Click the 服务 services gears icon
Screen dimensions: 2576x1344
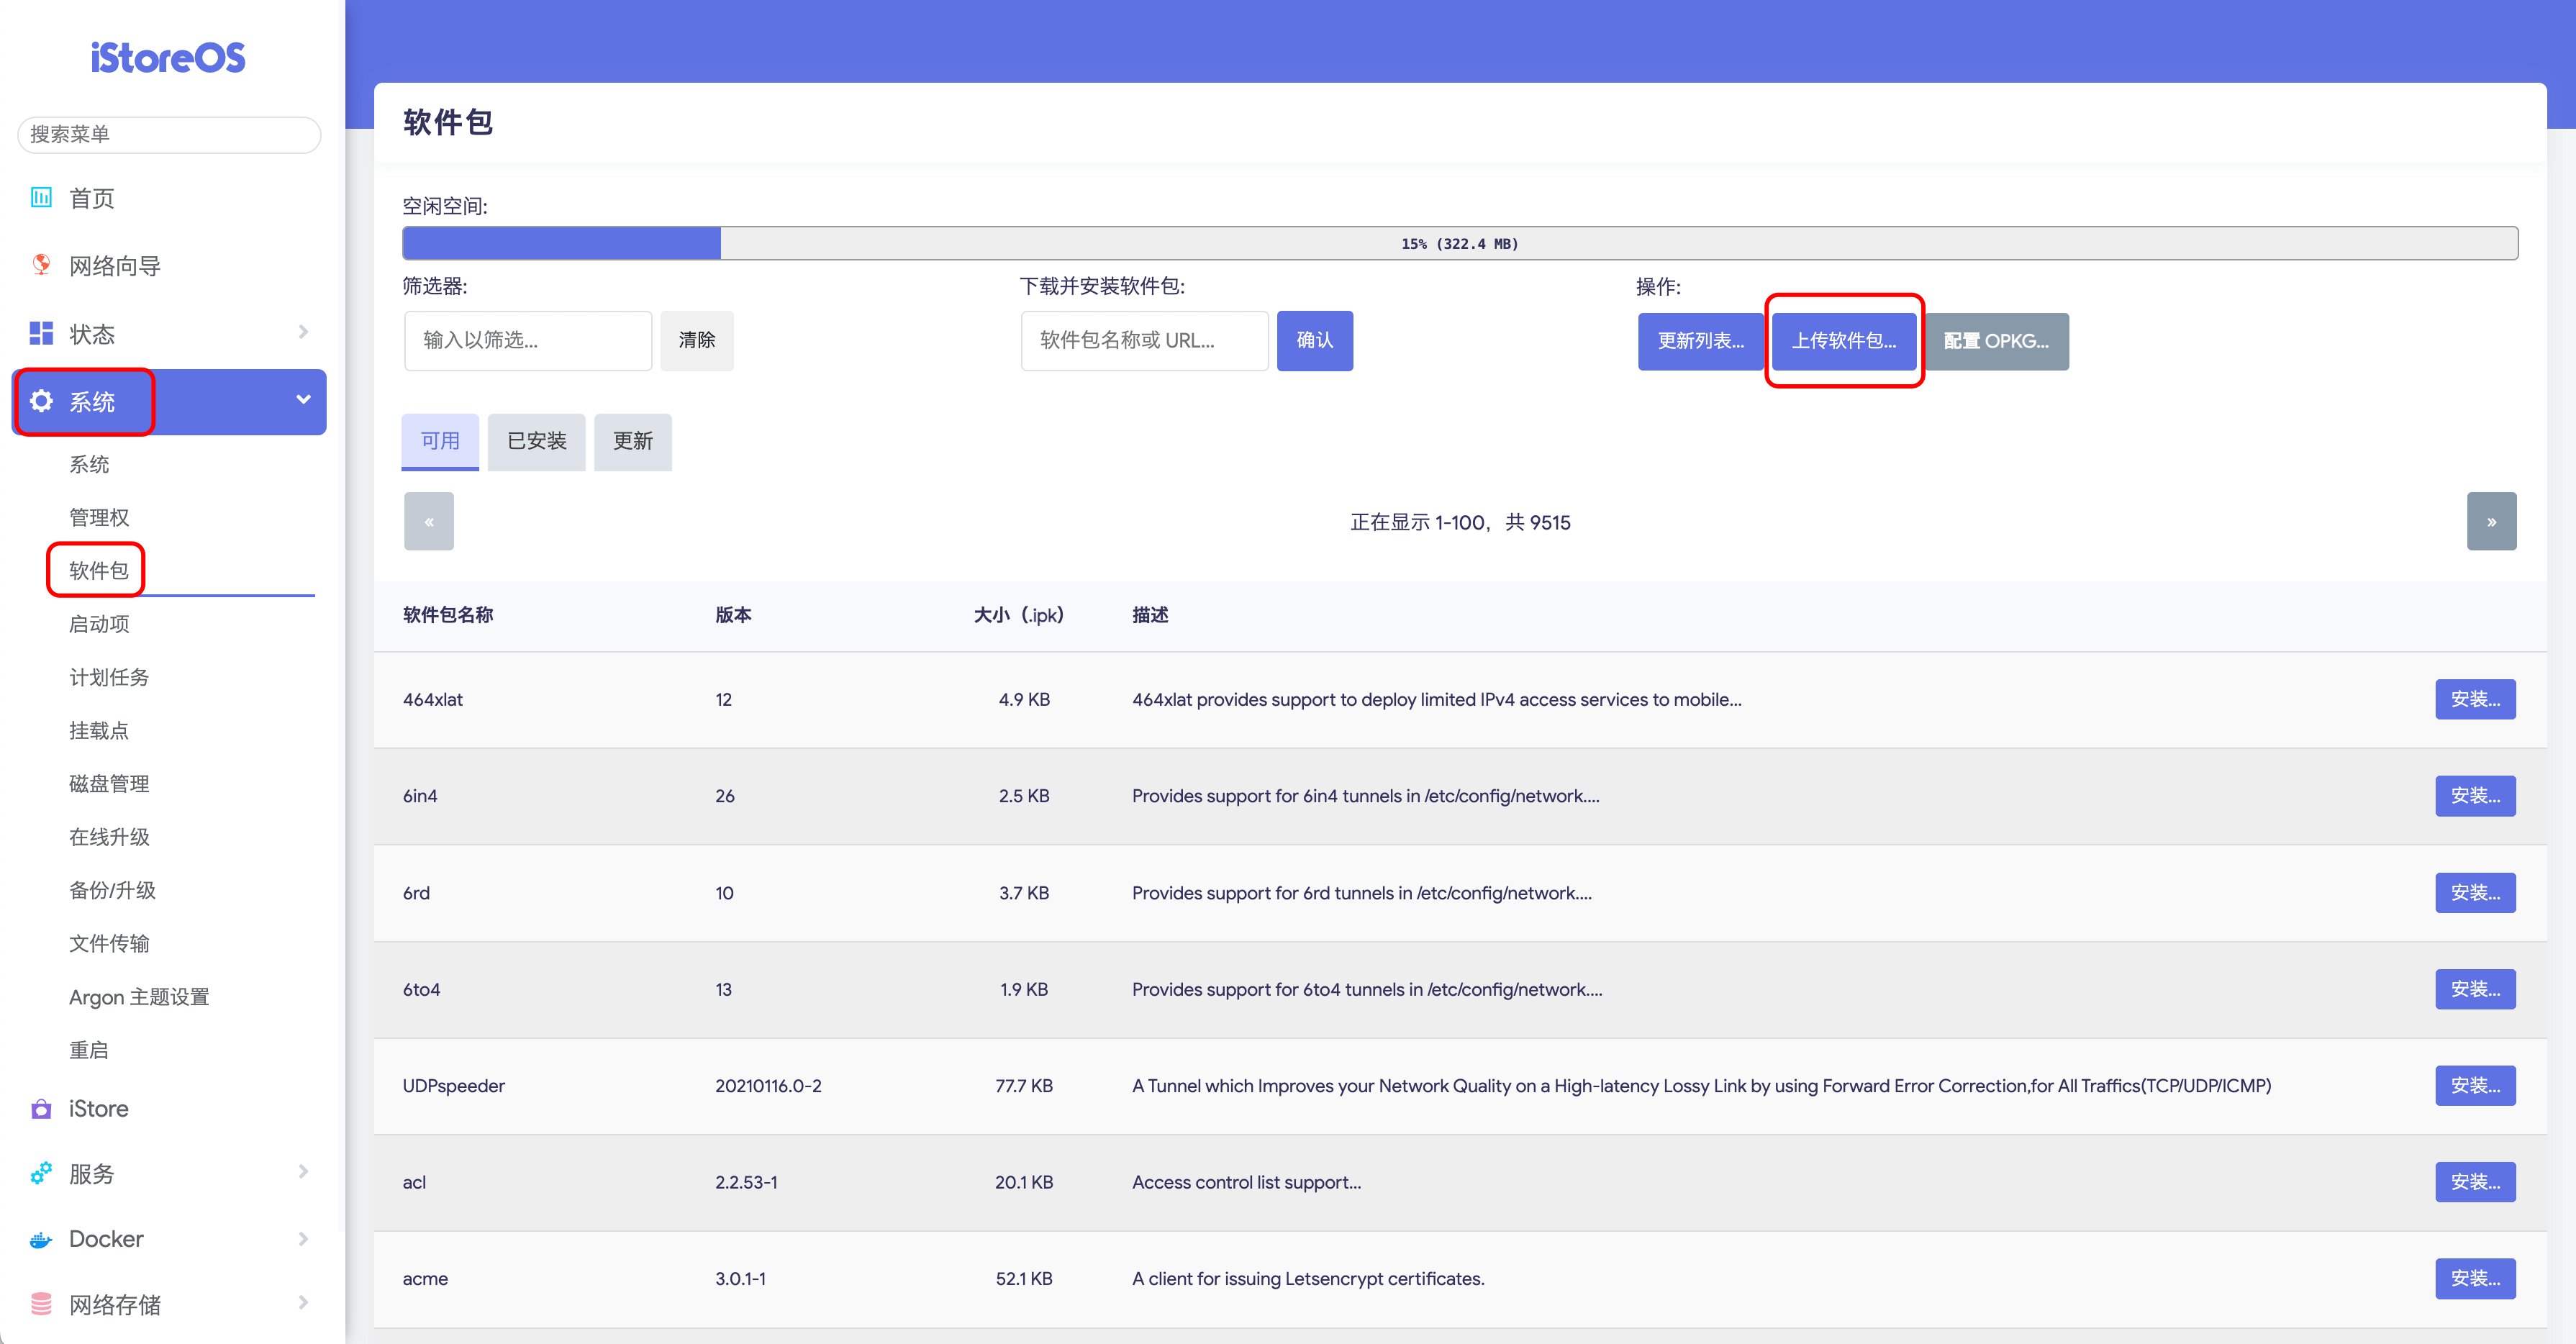pos(41,1173)
